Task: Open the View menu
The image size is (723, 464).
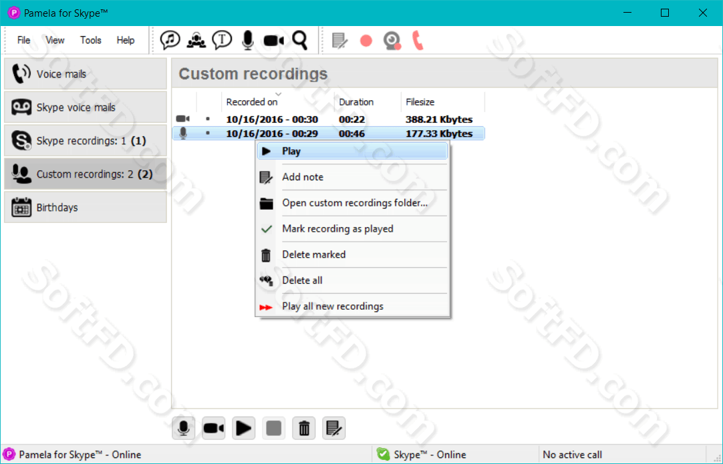Action: pos(55,40)
